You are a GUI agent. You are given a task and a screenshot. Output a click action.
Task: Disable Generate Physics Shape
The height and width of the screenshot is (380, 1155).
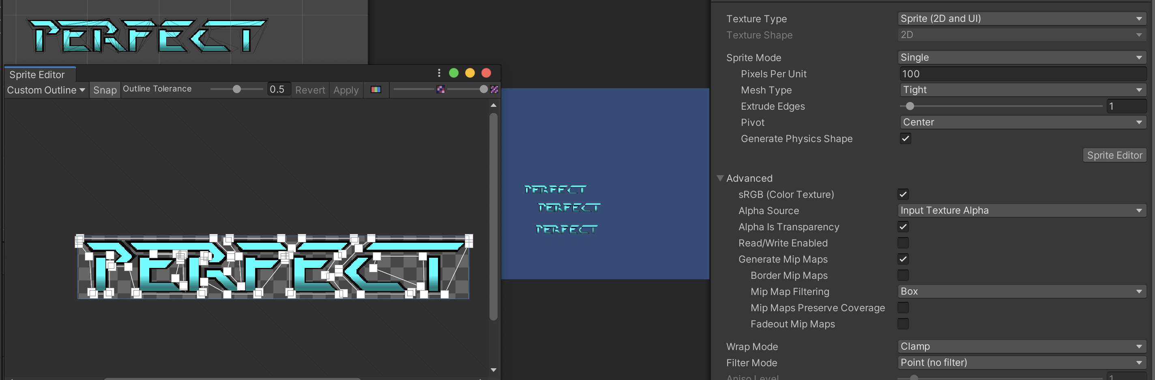point(905,139)
